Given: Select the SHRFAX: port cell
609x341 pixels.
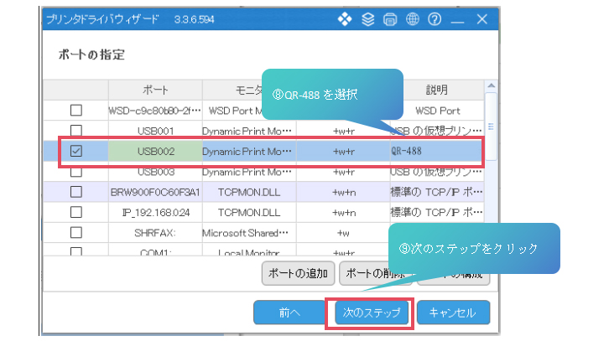Looking at the screenshot, I should pyautogui.click(x=155, y=233).
